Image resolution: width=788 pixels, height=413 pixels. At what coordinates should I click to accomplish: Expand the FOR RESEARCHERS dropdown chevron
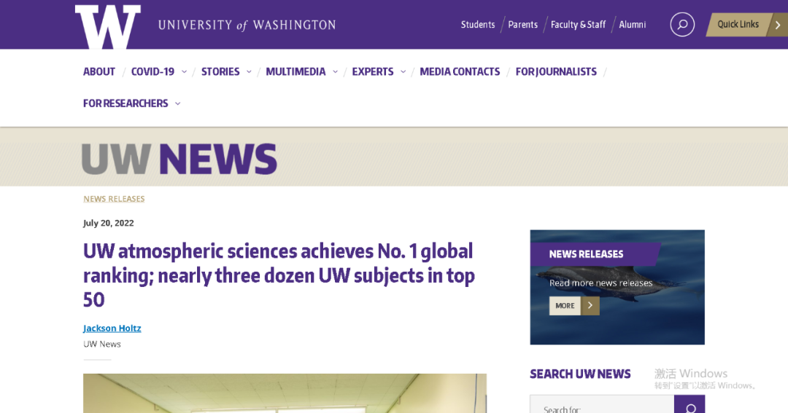point(177,103)
